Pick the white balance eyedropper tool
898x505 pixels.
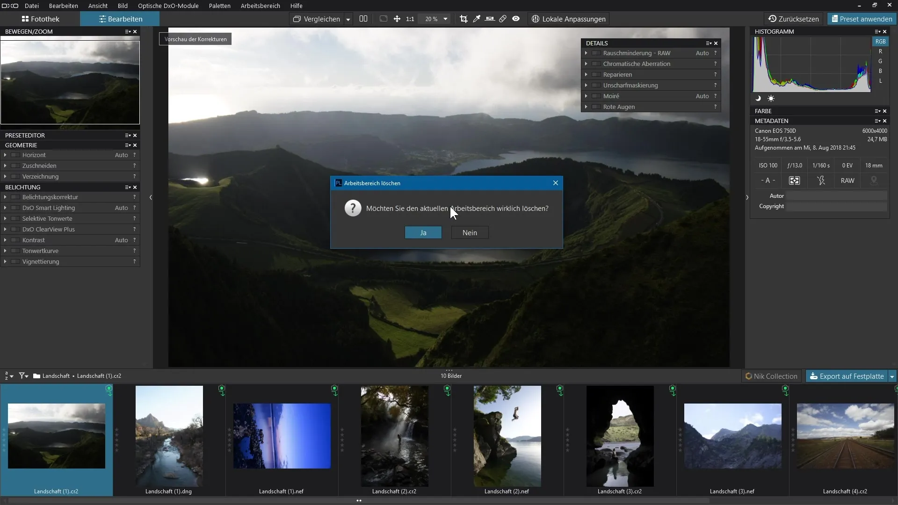click(x=477, y=19)
